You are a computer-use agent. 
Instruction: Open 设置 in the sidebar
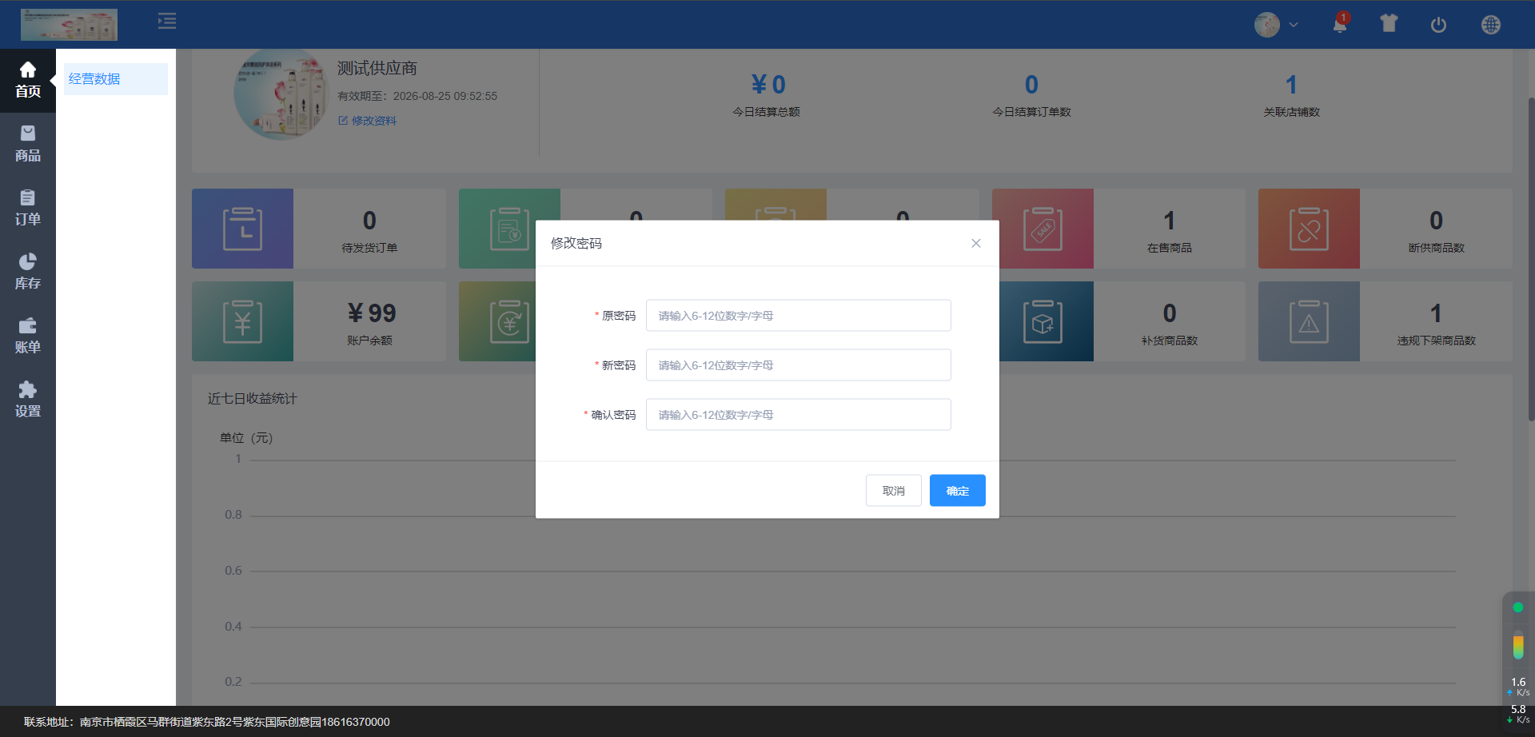coord(28,400)
